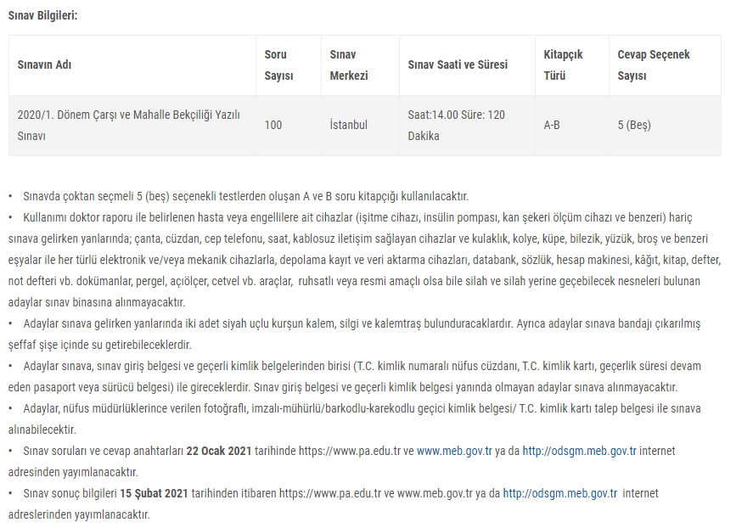
Task: Open the odsgm.meb.gov.tr link in the exam results line
Action: [560, 493]
